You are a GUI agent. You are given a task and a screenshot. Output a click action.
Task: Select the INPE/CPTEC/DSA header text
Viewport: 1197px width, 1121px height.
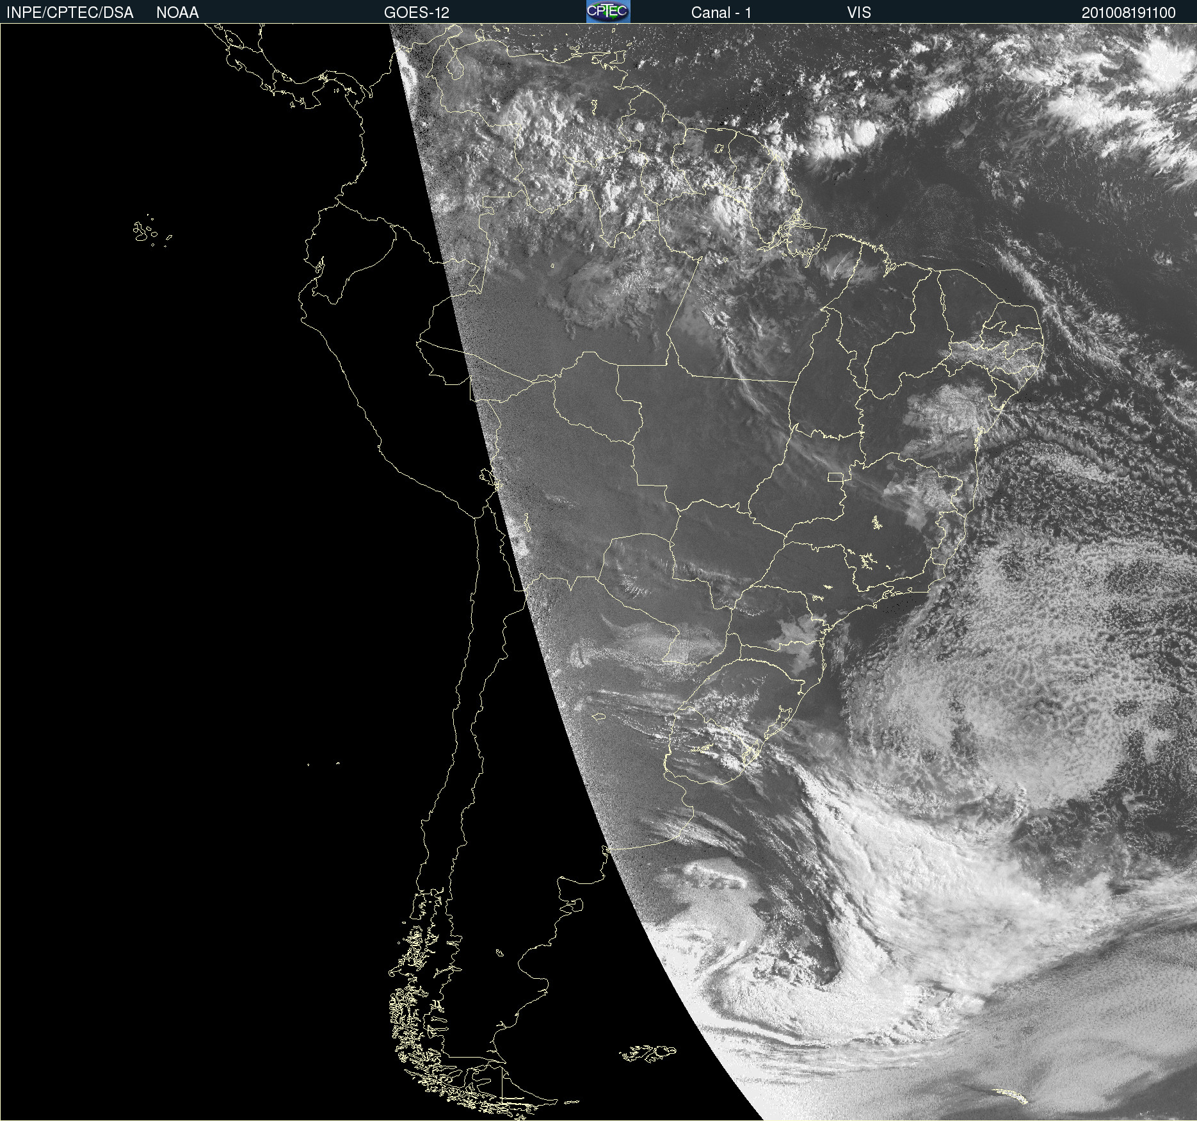coord(70,13)
